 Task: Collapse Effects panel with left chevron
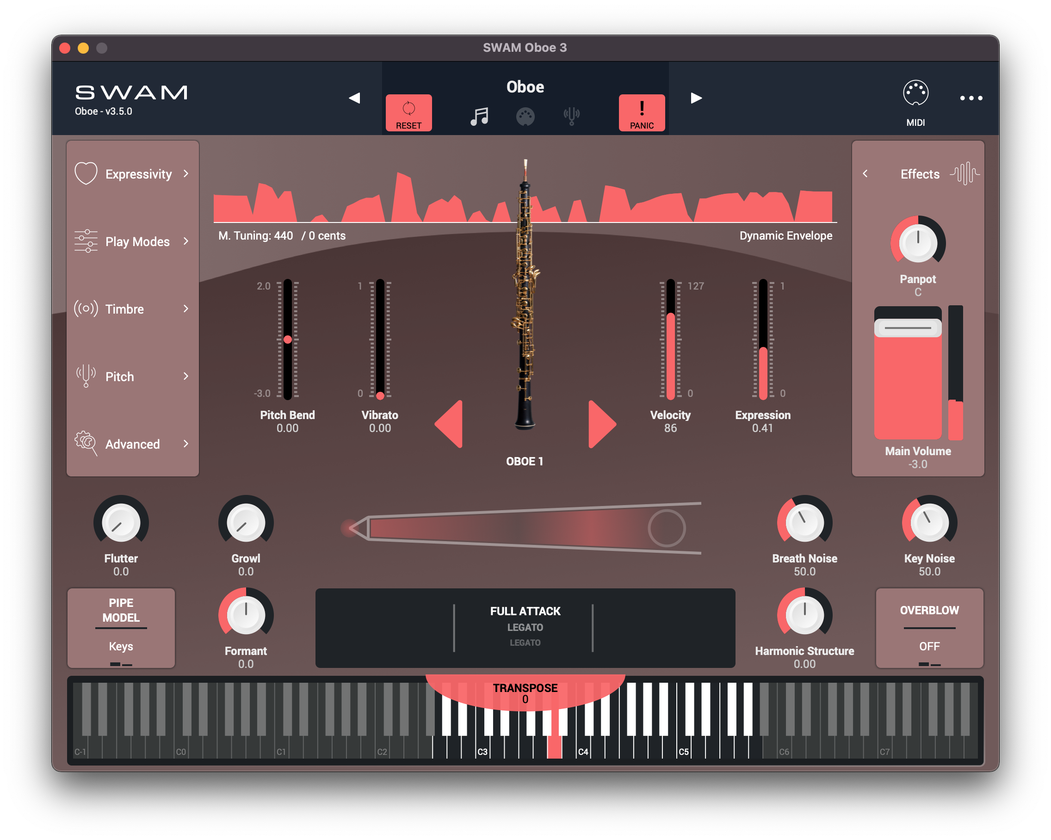pos(866,173)
